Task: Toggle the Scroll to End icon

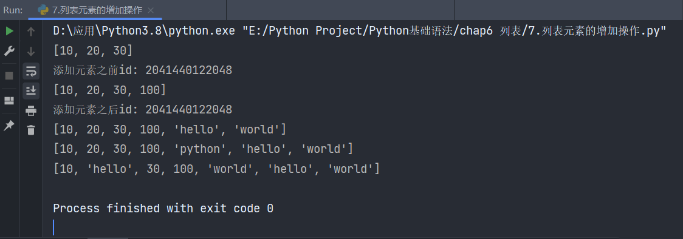Action: [x=31, y=90]
